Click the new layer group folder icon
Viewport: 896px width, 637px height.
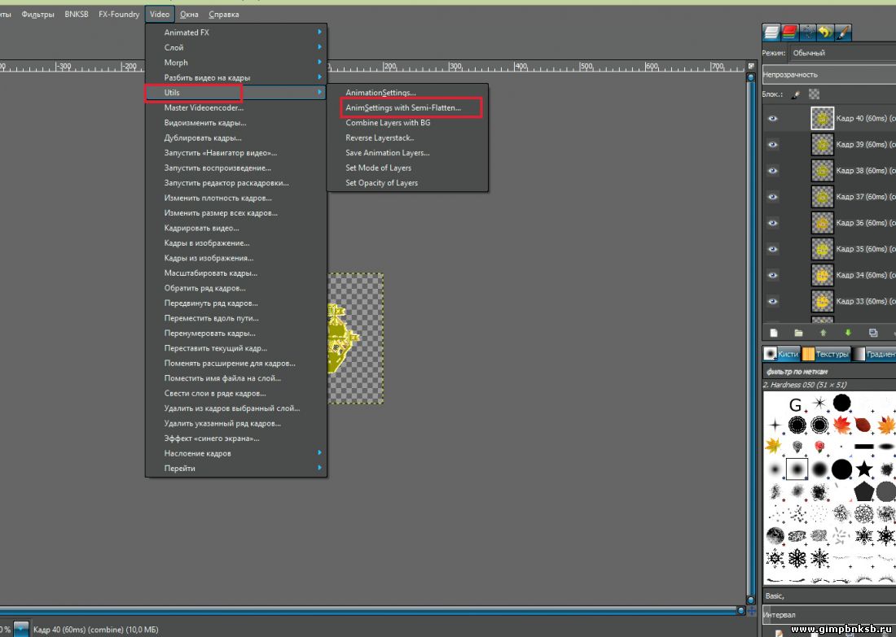pos(798,333)
